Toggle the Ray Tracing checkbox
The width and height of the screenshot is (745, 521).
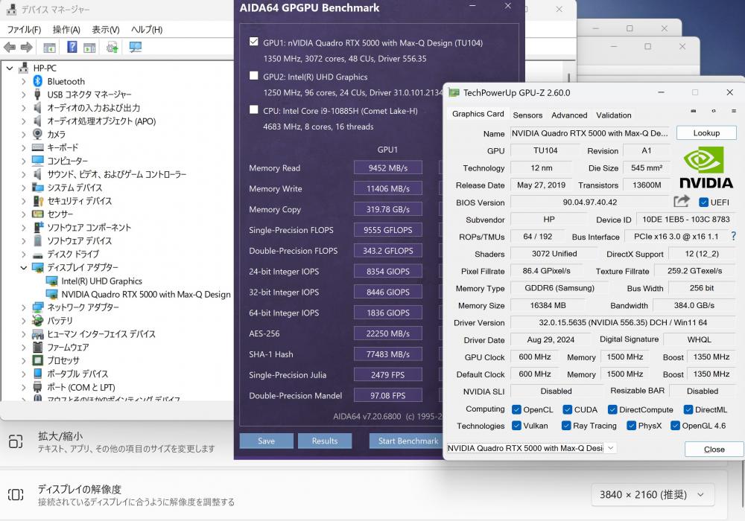point(566,425)
